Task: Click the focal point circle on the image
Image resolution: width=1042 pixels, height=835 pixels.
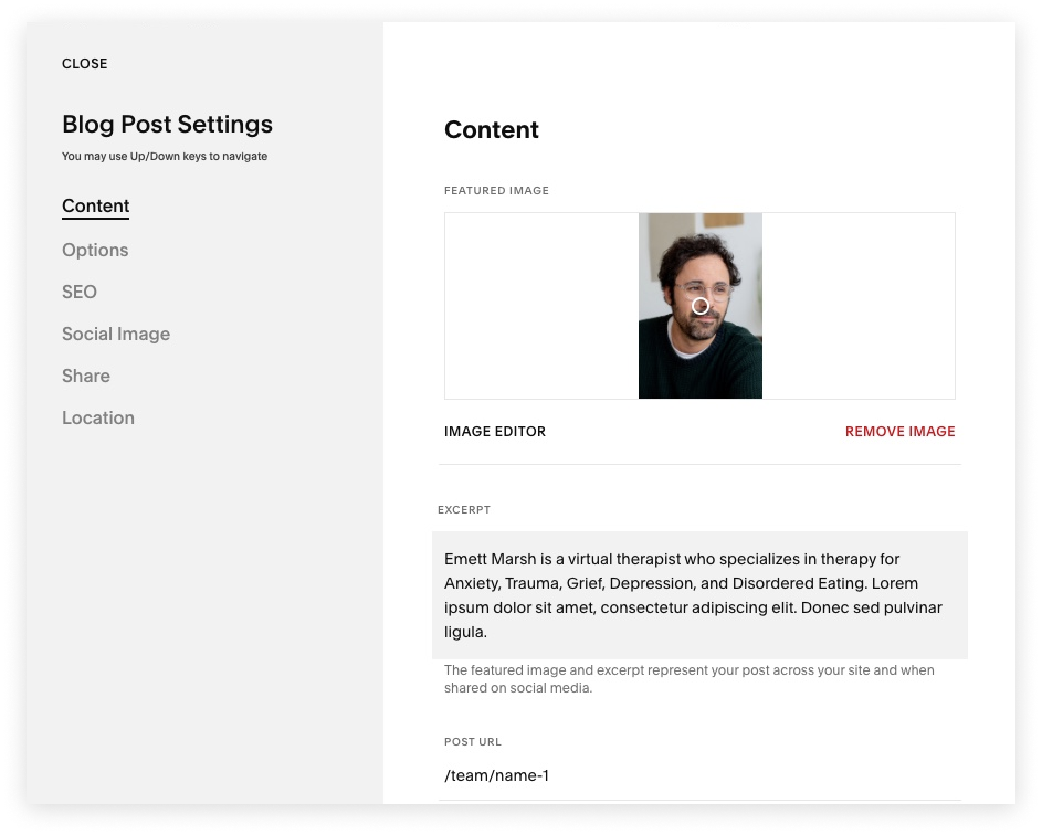Action: (700, 306)
